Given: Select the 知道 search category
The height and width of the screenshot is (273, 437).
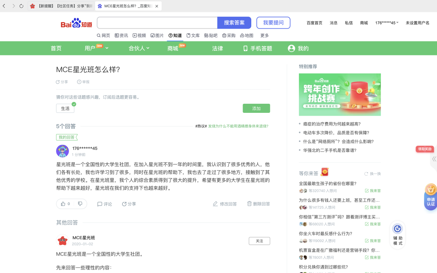Looking at the screenshot, I should tap(175, 35).
